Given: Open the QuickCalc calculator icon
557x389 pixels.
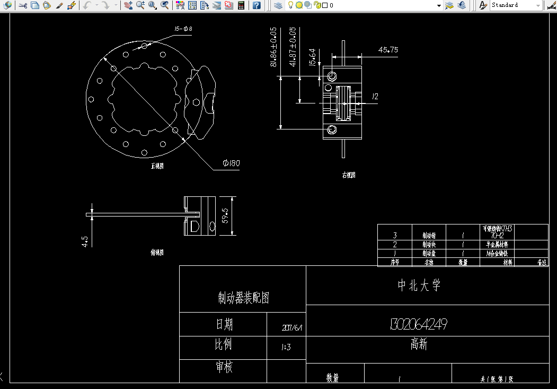Looking at the screenshot, I should (x=241, y=5).
